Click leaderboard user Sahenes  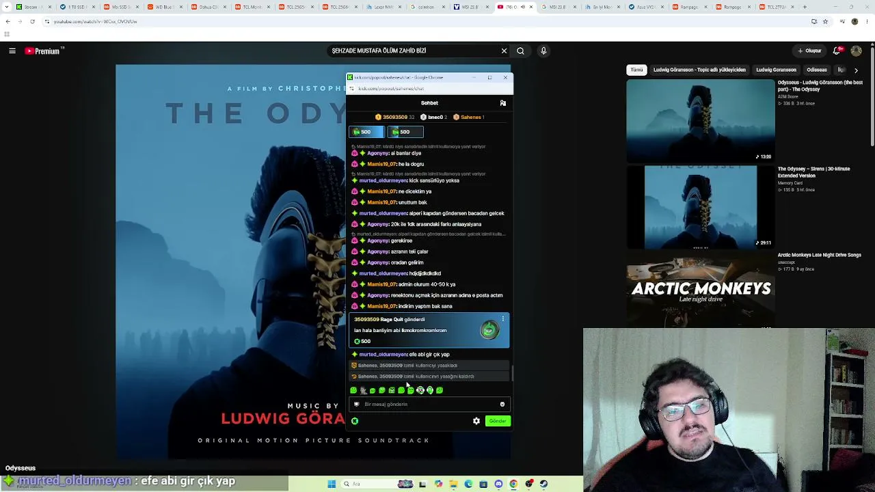pyautogui.click(x=471, y=118)
